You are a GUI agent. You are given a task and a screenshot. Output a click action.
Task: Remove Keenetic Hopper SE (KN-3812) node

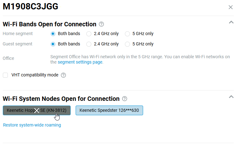pos(37,110)
